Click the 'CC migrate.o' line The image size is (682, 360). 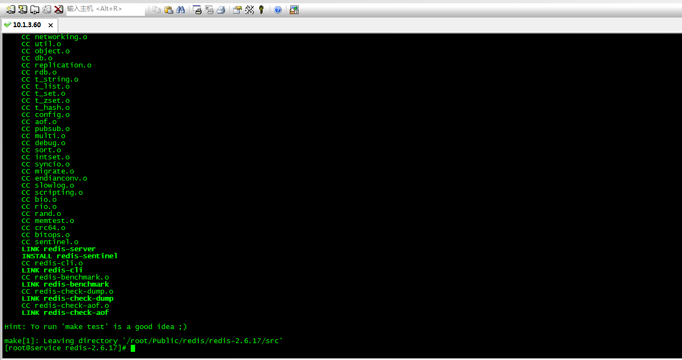48,171
